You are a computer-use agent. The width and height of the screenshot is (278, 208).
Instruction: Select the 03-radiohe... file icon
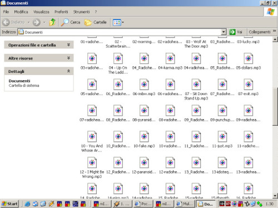point(92,58)
